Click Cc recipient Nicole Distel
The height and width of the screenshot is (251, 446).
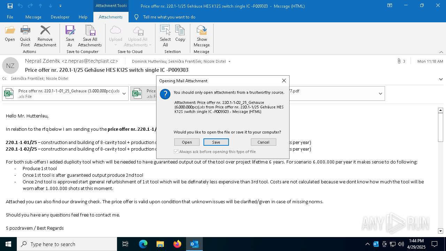(x=57, y=78)
